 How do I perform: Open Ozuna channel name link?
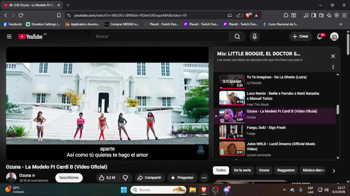pos(25,176)
